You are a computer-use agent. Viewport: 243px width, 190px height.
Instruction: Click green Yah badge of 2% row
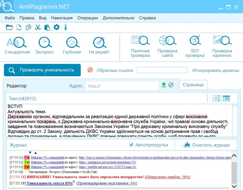point(27,162)
